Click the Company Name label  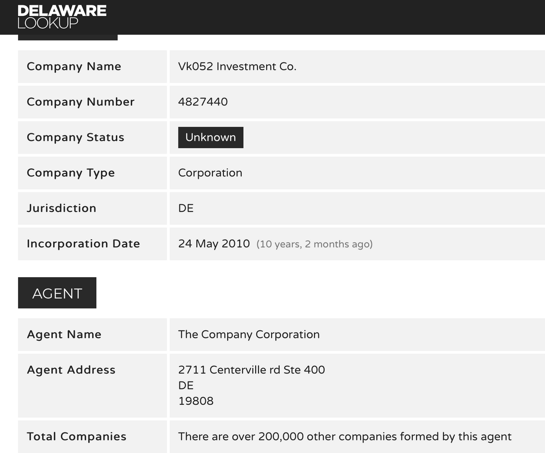point(74,66)
